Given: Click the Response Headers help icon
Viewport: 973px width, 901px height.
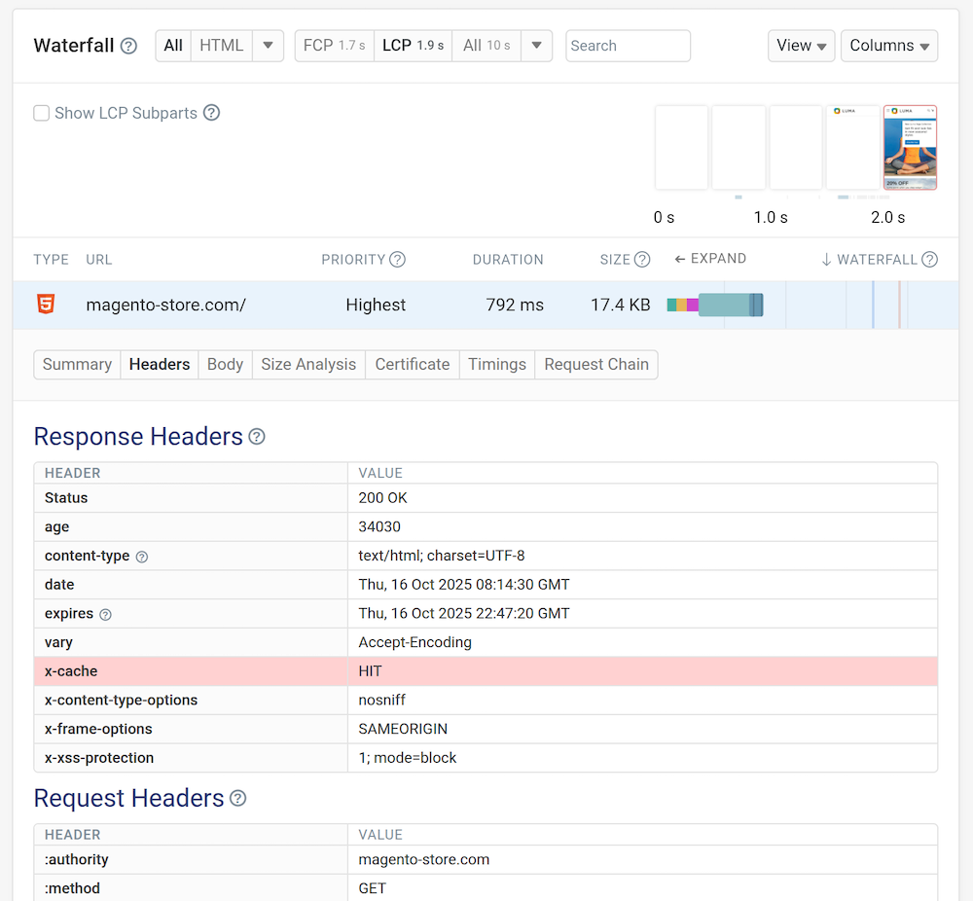Looking at the screenshot, I should click(x=257, y=437).
